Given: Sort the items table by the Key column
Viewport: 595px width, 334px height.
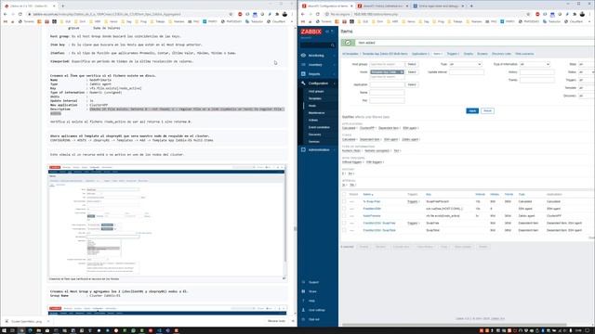Looking at the screenshot, I should point(429,194).
